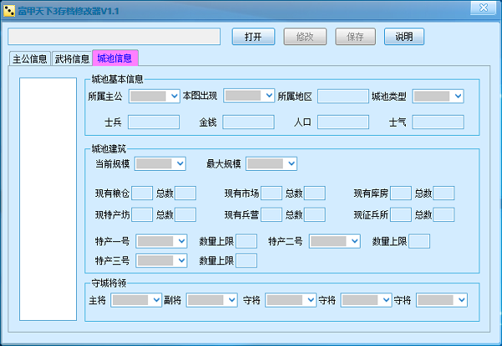This screenshot has height=346, width=502.
Task: Click the 保存 button
Action: coord(356,37)
